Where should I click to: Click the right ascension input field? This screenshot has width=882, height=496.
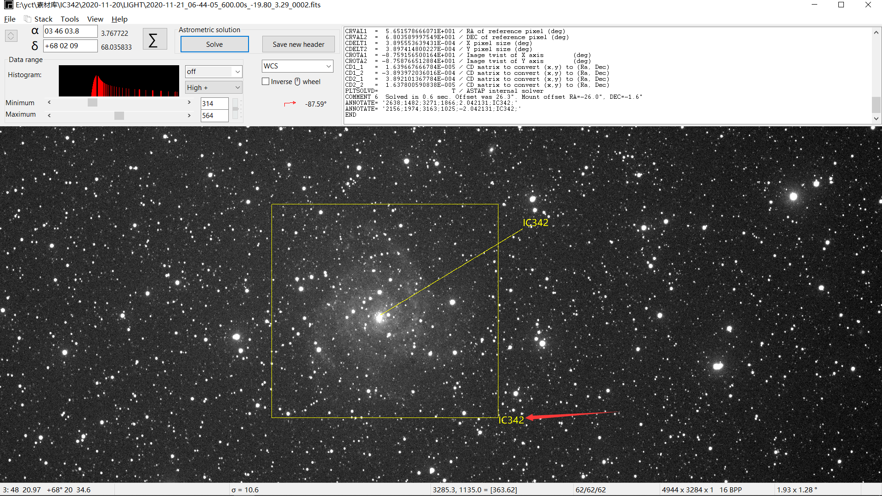point(70,31)
